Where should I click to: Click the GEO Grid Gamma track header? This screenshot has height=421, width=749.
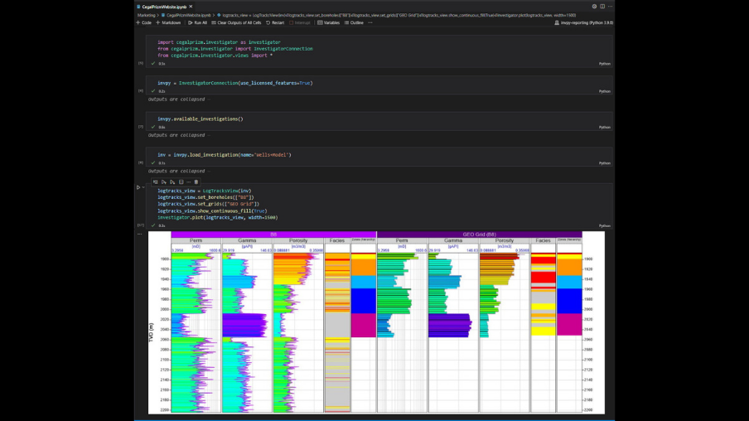453,241
